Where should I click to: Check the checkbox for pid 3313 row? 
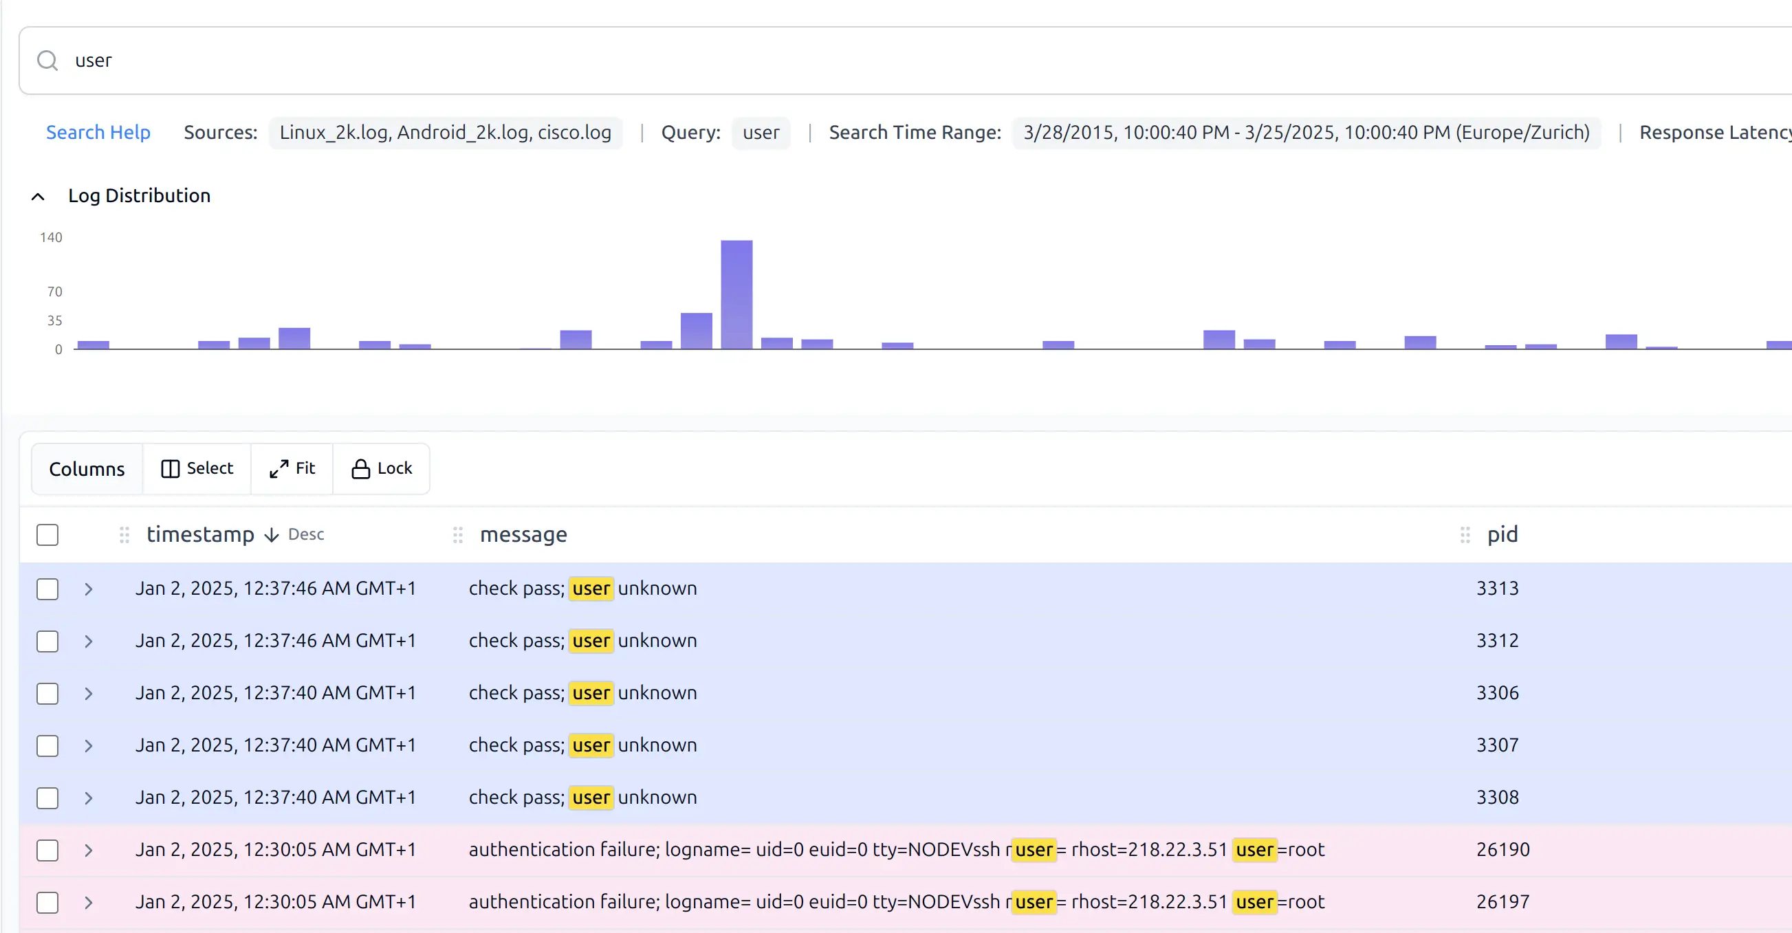pyautogui.click(x=47, y=589)
